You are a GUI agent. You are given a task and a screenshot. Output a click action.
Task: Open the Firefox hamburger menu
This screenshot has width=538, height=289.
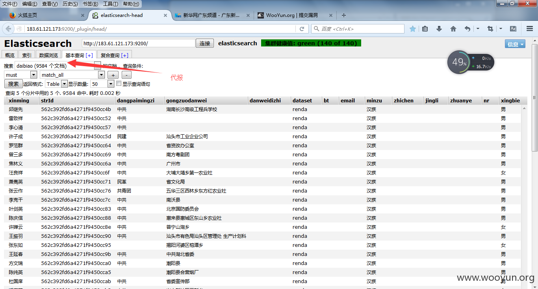[530, 29]
